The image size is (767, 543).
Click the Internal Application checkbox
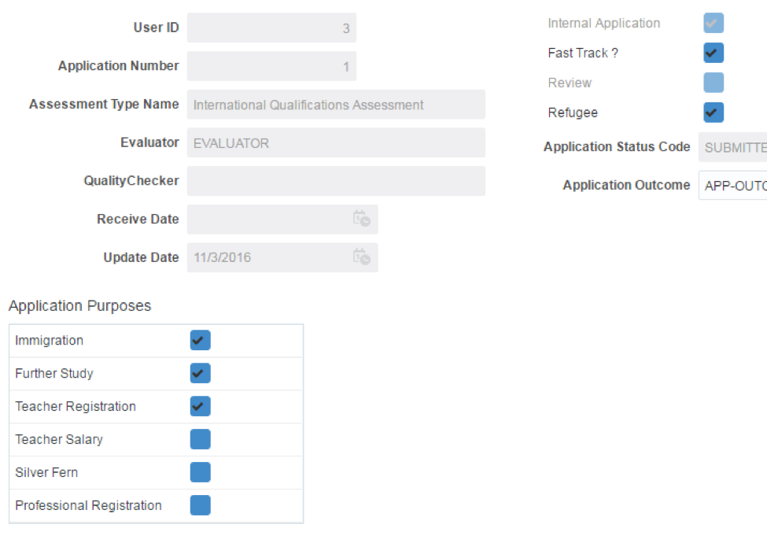click(713, 23)
